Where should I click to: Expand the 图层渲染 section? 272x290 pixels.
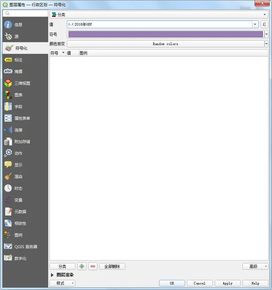click(52, 275)
